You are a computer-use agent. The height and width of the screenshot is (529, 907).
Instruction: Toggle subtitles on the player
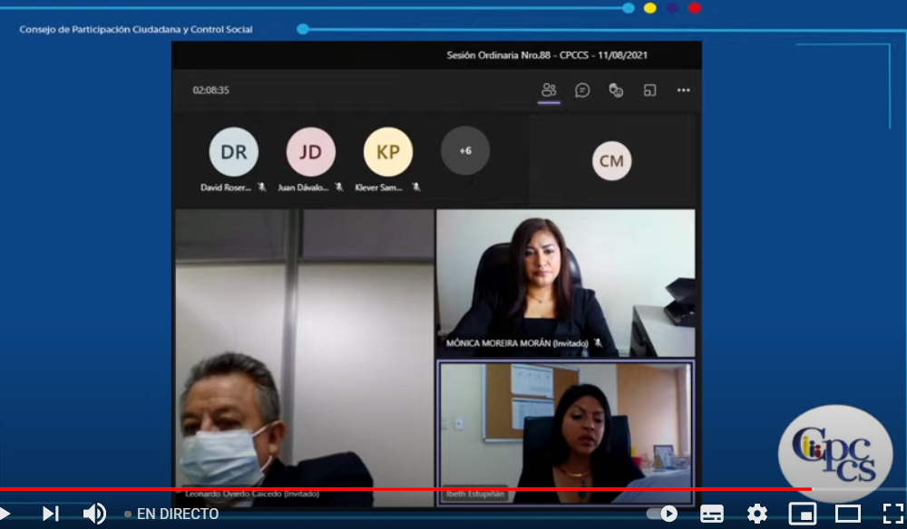tap(711, 514)
